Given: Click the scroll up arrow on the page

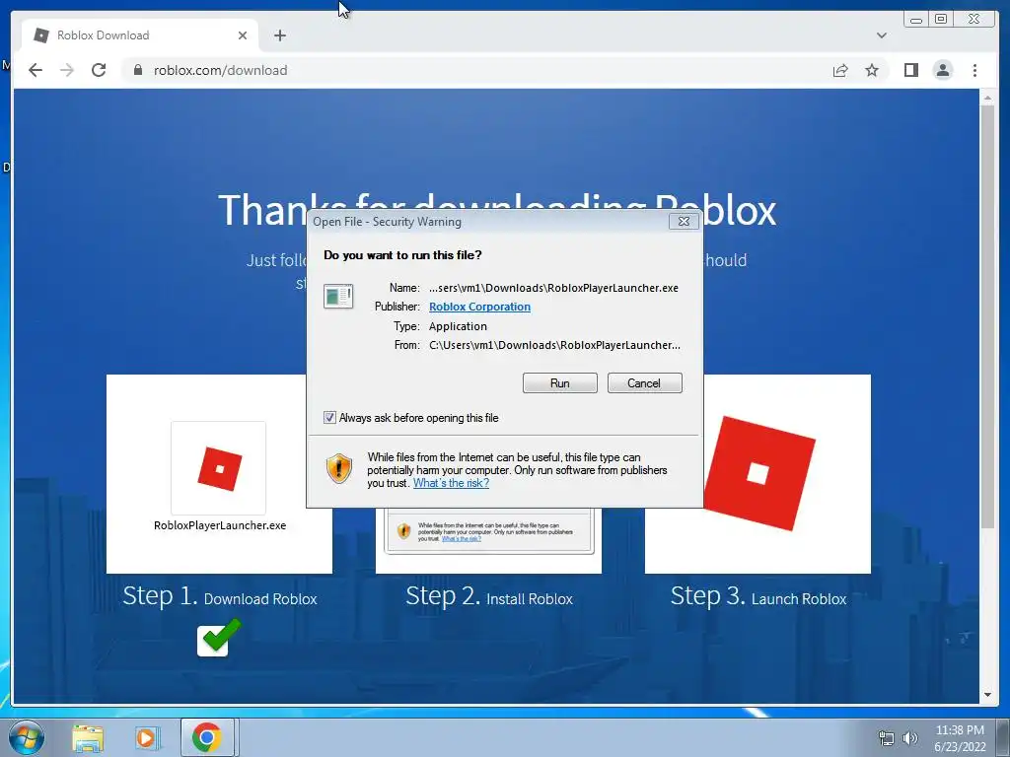Looking at the screenshot, I should point(987,98).
